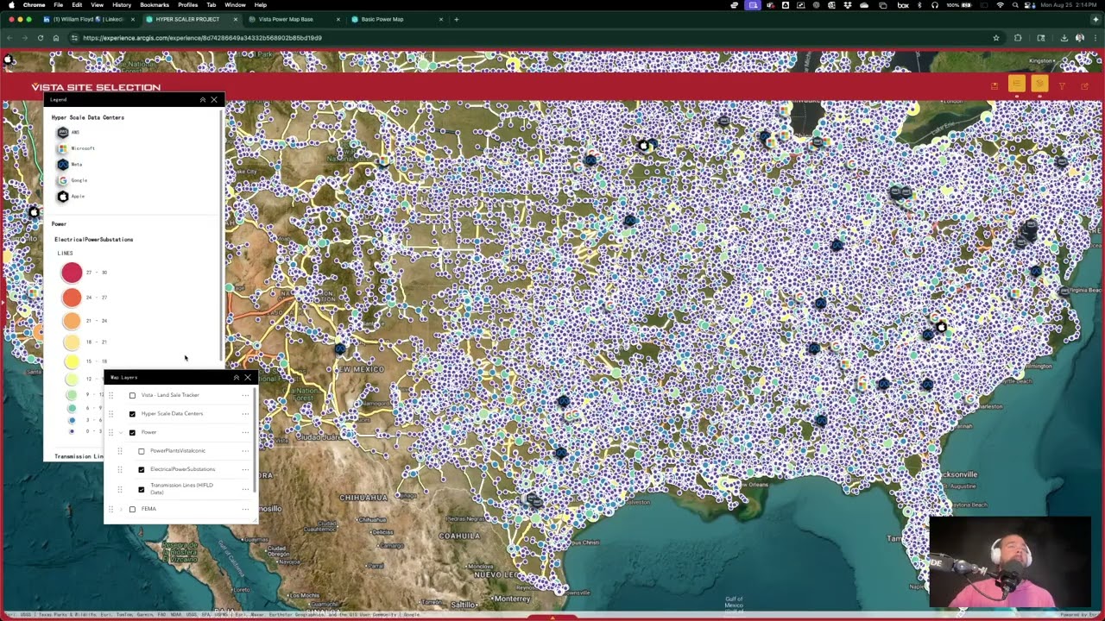Open options menu for Hyper Scale Data Centers layer
This screenshot has height=621, width=1105.
tap(245, 414)
